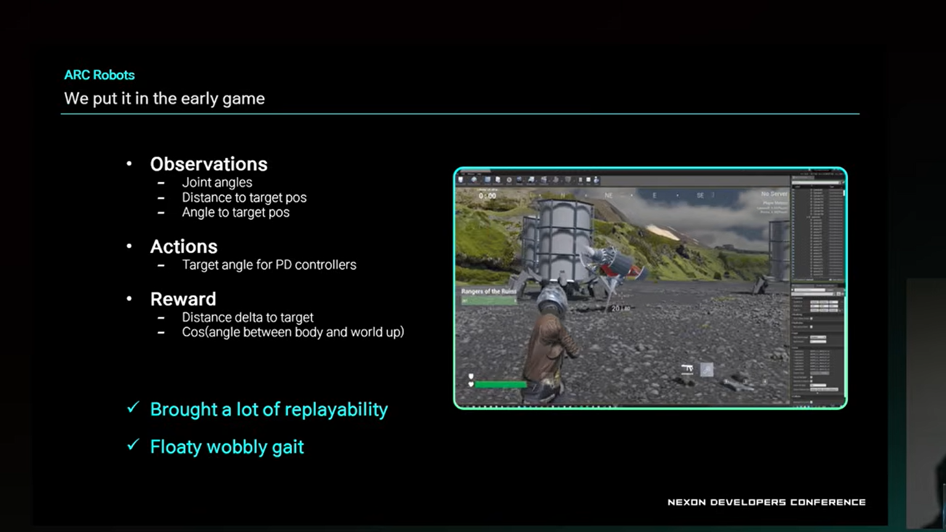Click the Save Current toolbar icon
The width and height of the screenshot is (946, 532).
click(461, 180)
